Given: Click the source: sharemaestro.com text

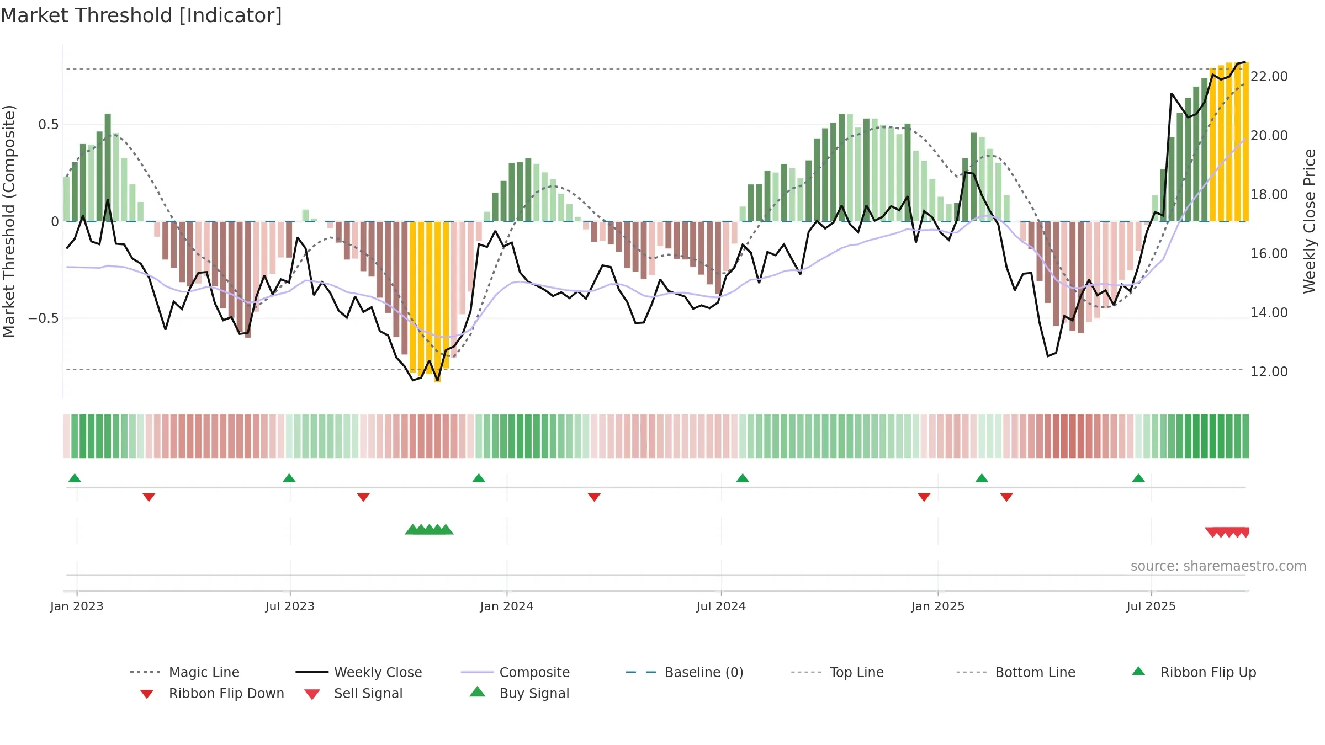Looking at the screenshot, I should click(1218, 566).
